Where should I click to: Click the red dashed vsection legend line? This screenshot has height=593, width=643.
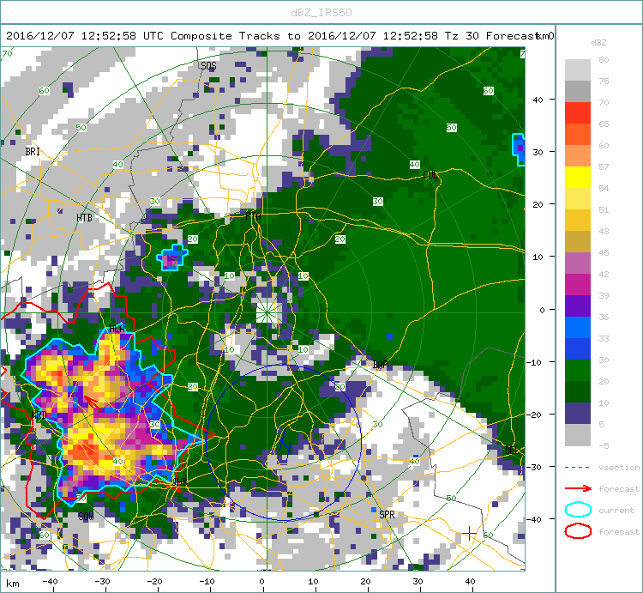pyautogui.click(x=577, y=468)
